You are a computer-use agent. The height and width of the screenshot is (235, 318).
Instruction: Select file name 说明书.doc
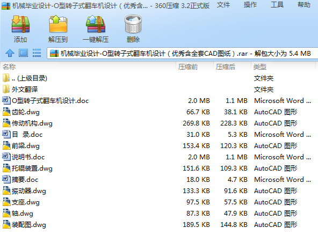click(x=28, y=157)
